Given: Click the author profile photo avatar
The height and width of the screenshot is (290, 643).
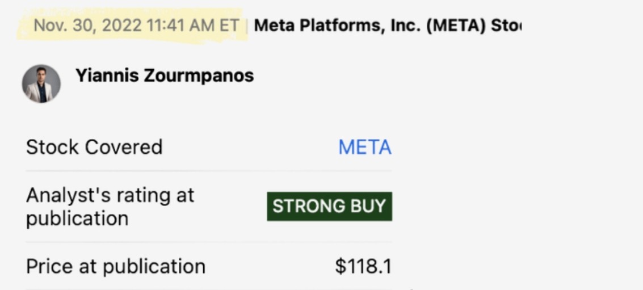Looking at the screenshot, I should pos(41,83).
